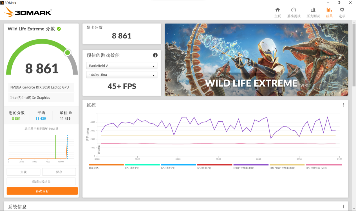Toggle the GPU 温度 legend series
This screenshot has width=356, height=211.
point(178,167)
